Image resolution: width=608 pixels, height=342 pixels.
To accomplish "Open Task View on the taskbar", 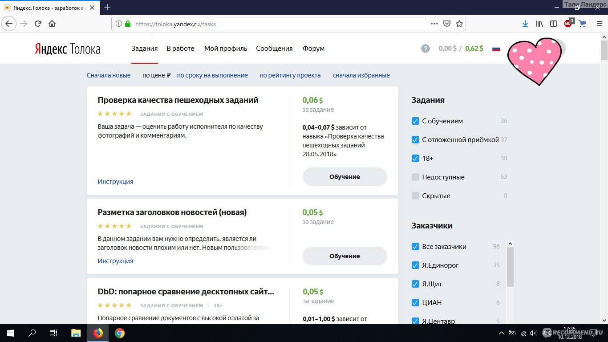I will pyautogui.click(x=53, y=333).
